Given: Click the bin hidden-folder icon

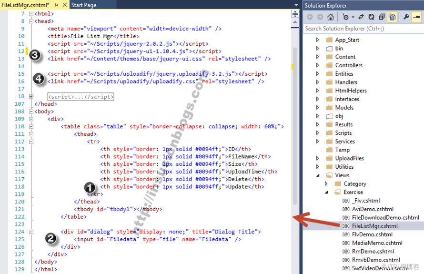Looking at the screenshot, I should click(x=329, y=49).
